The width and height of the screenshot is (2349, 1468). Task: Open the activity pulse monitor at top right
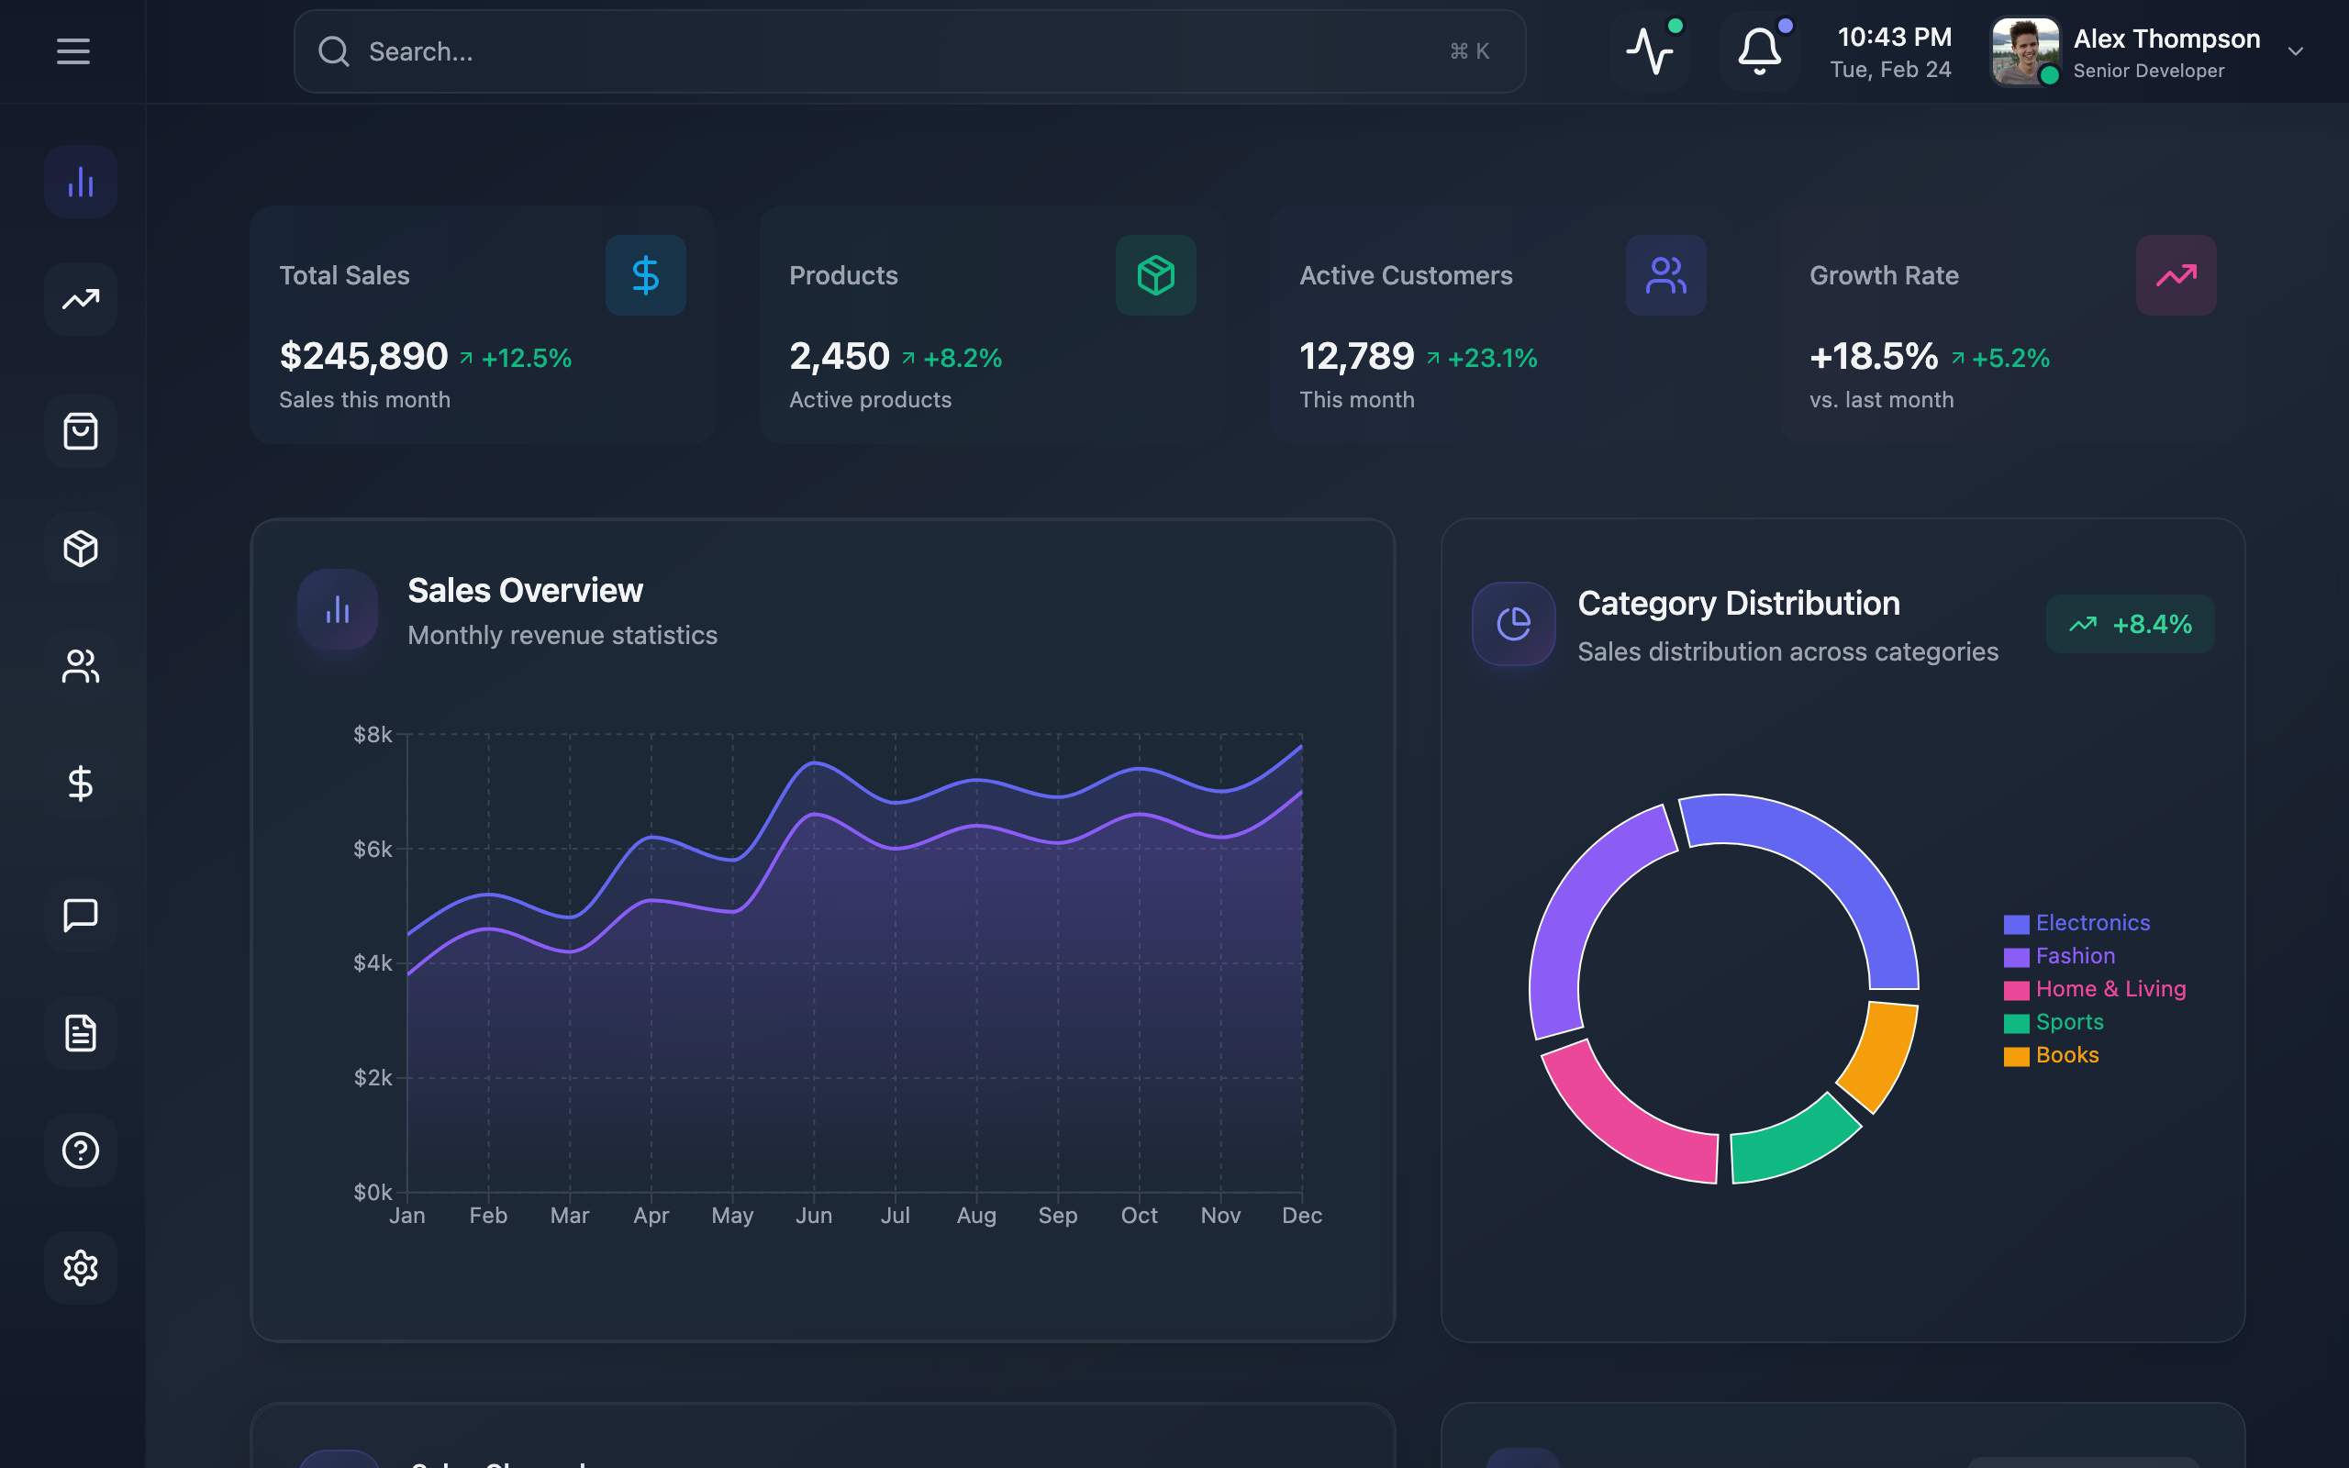(x=1652, y=50)
